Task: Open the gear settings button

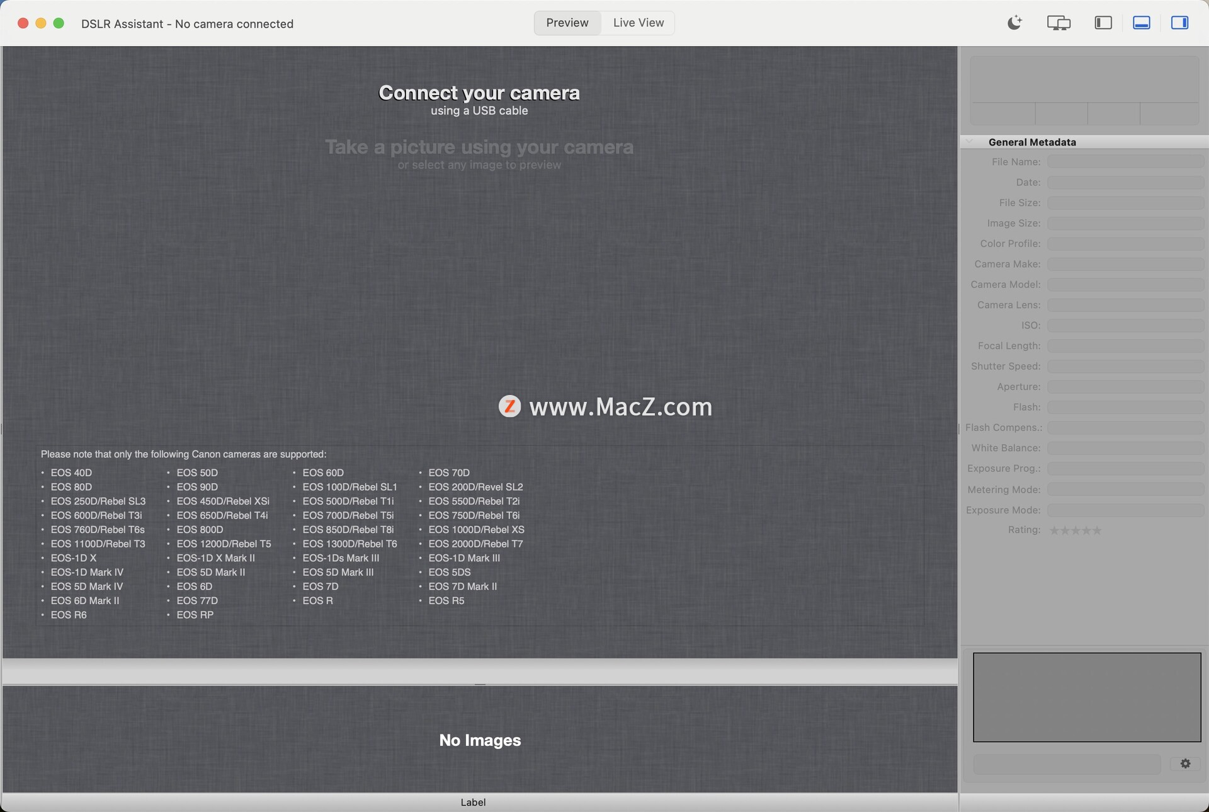Action: click(x=1185, y=763)
